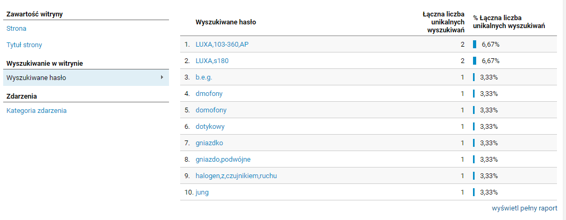Click the jung search term
The image size is (566, 220).
202,192
